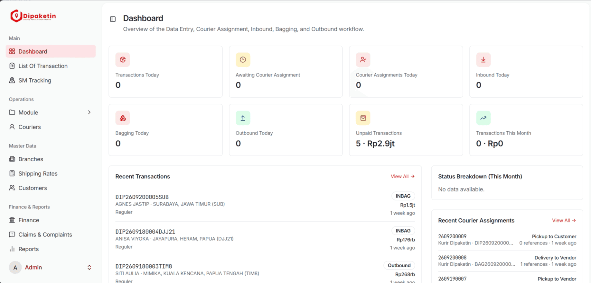Screen dimensions: 591x283
Task: Open transaction DIP2609180003TIM8
Action: [144, 266]
